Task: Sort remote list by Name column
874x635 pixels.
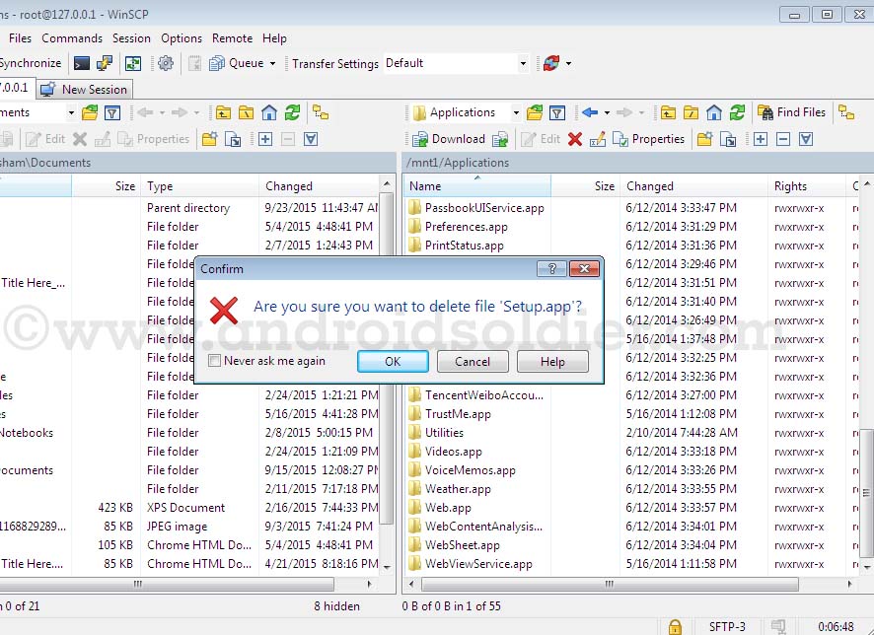Action: (477, 186)
